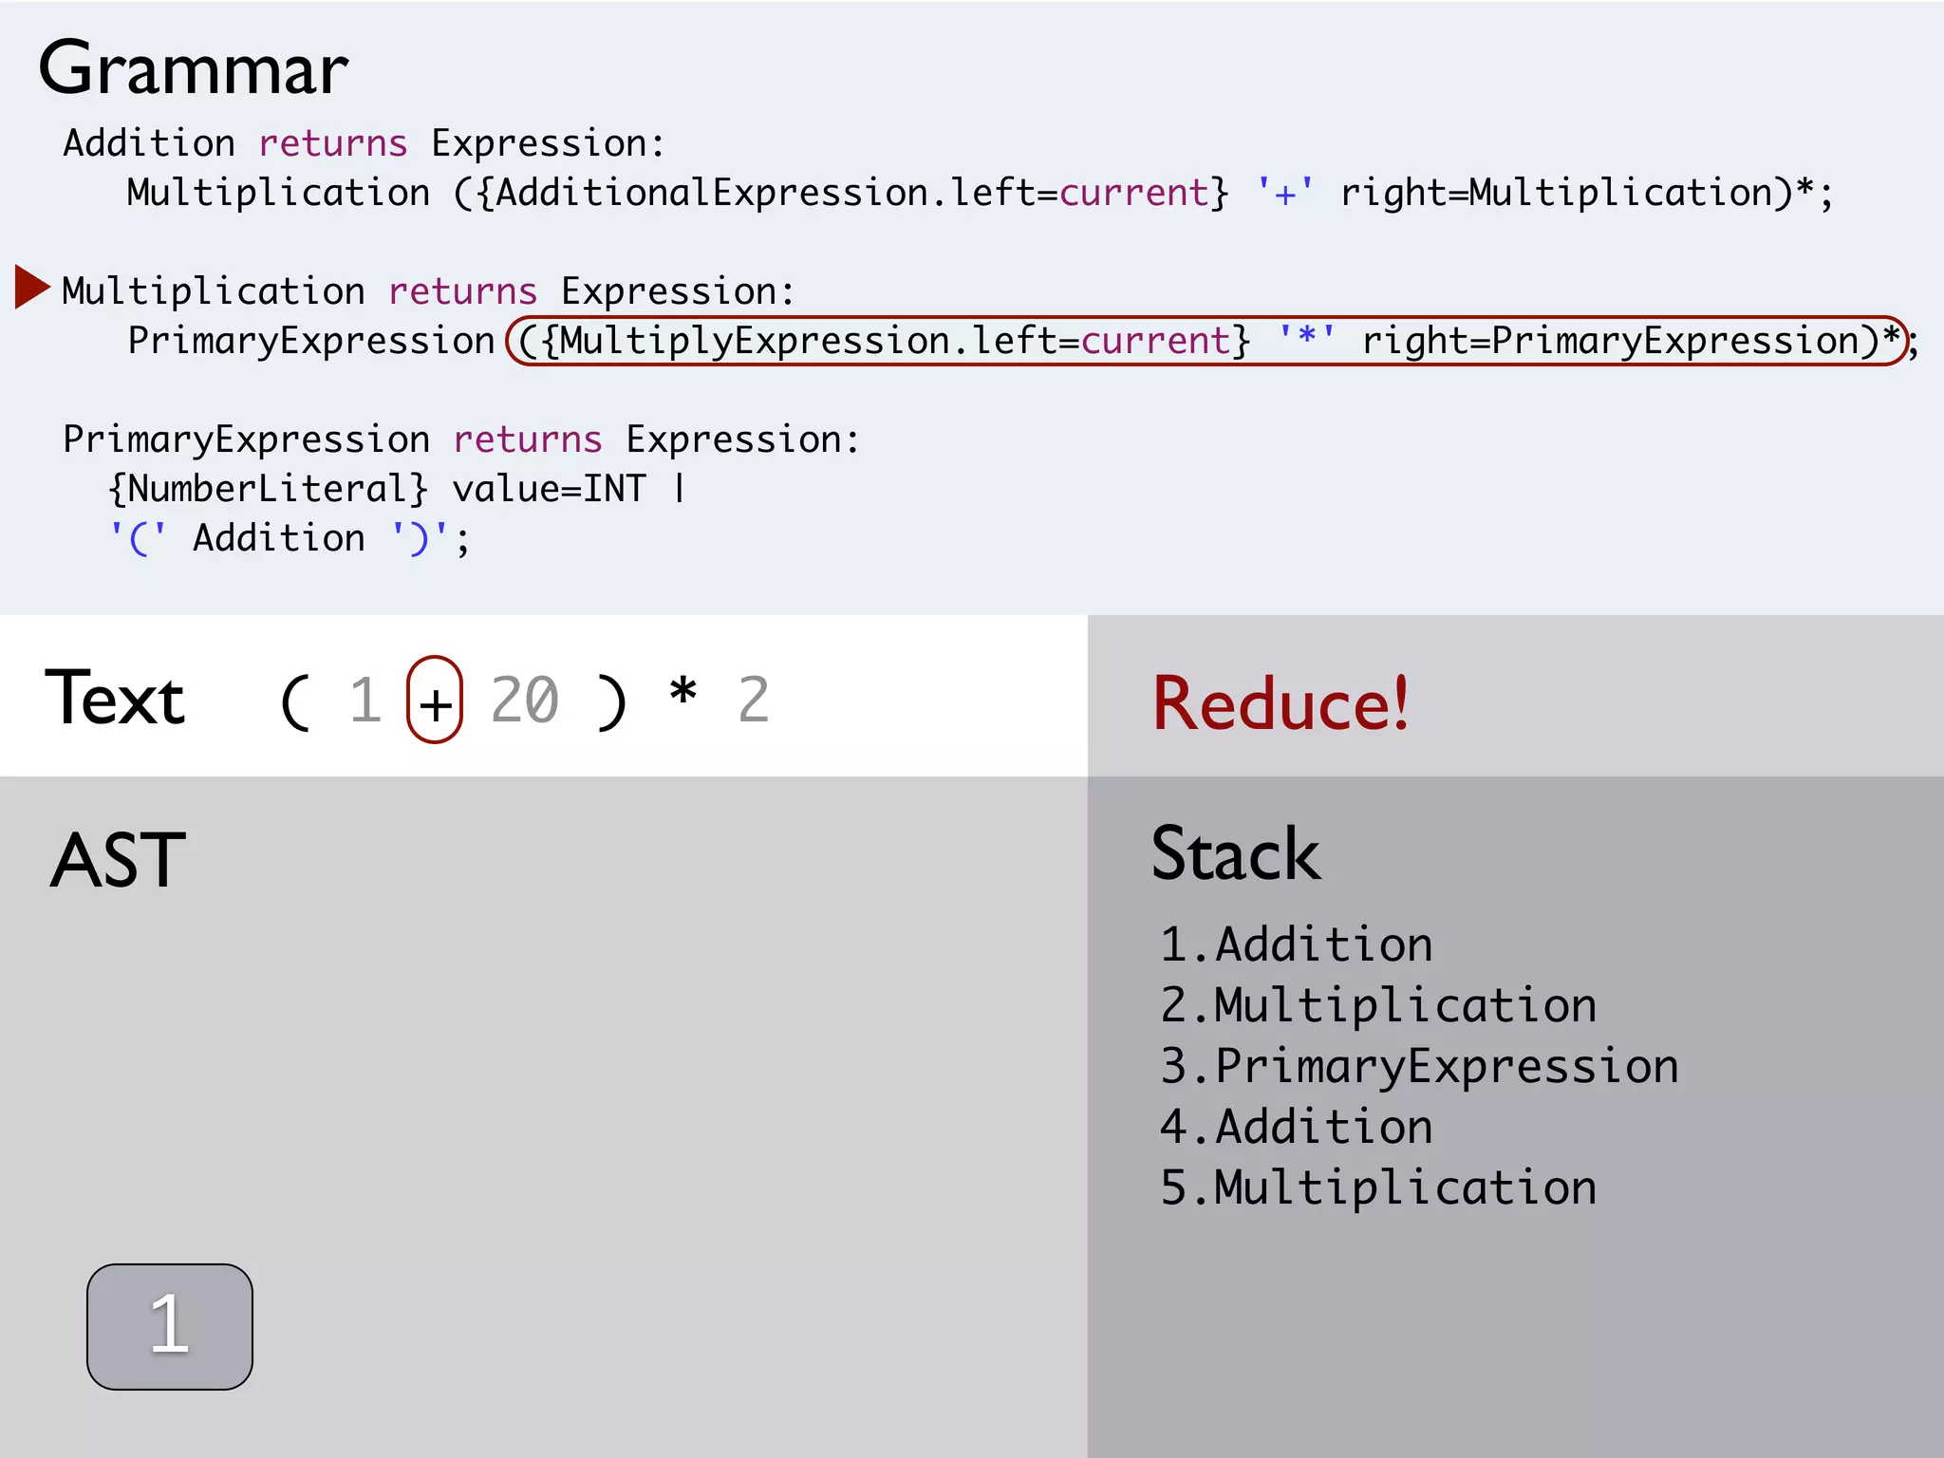Click the number 2 token in Text
This screenshot has height=1458, width=1944.
point(753,701)
